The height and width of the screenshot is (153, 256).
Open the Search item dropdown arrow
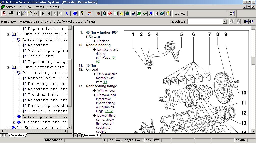point(225,22)
